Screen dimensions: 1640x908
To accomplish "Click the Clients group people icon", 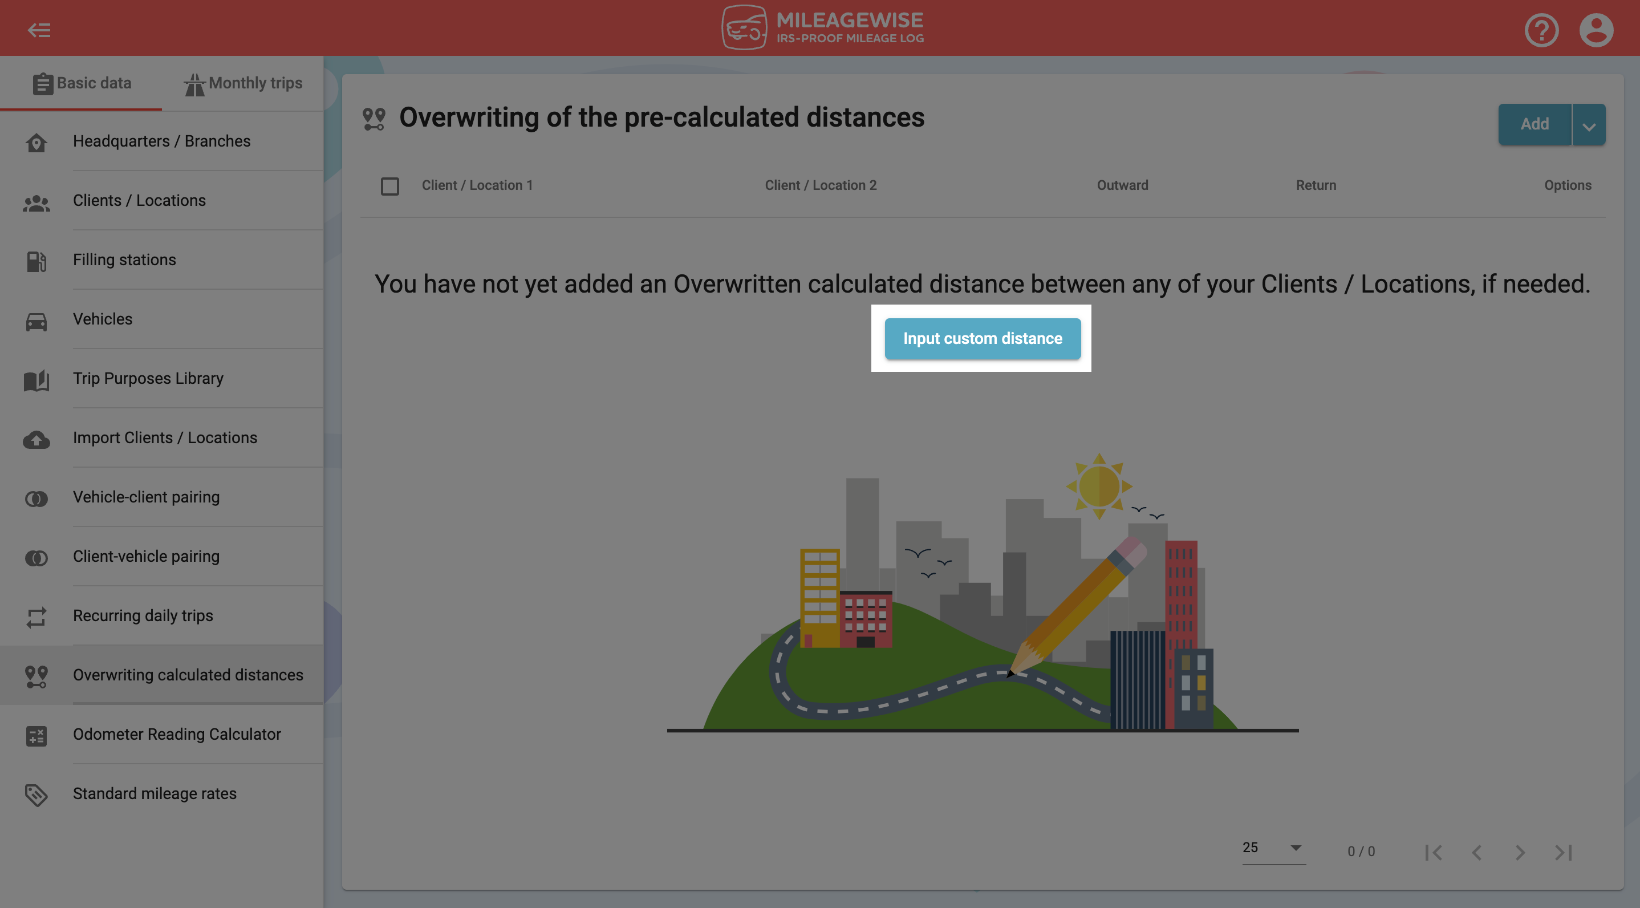I will click(x=36, y=202).
